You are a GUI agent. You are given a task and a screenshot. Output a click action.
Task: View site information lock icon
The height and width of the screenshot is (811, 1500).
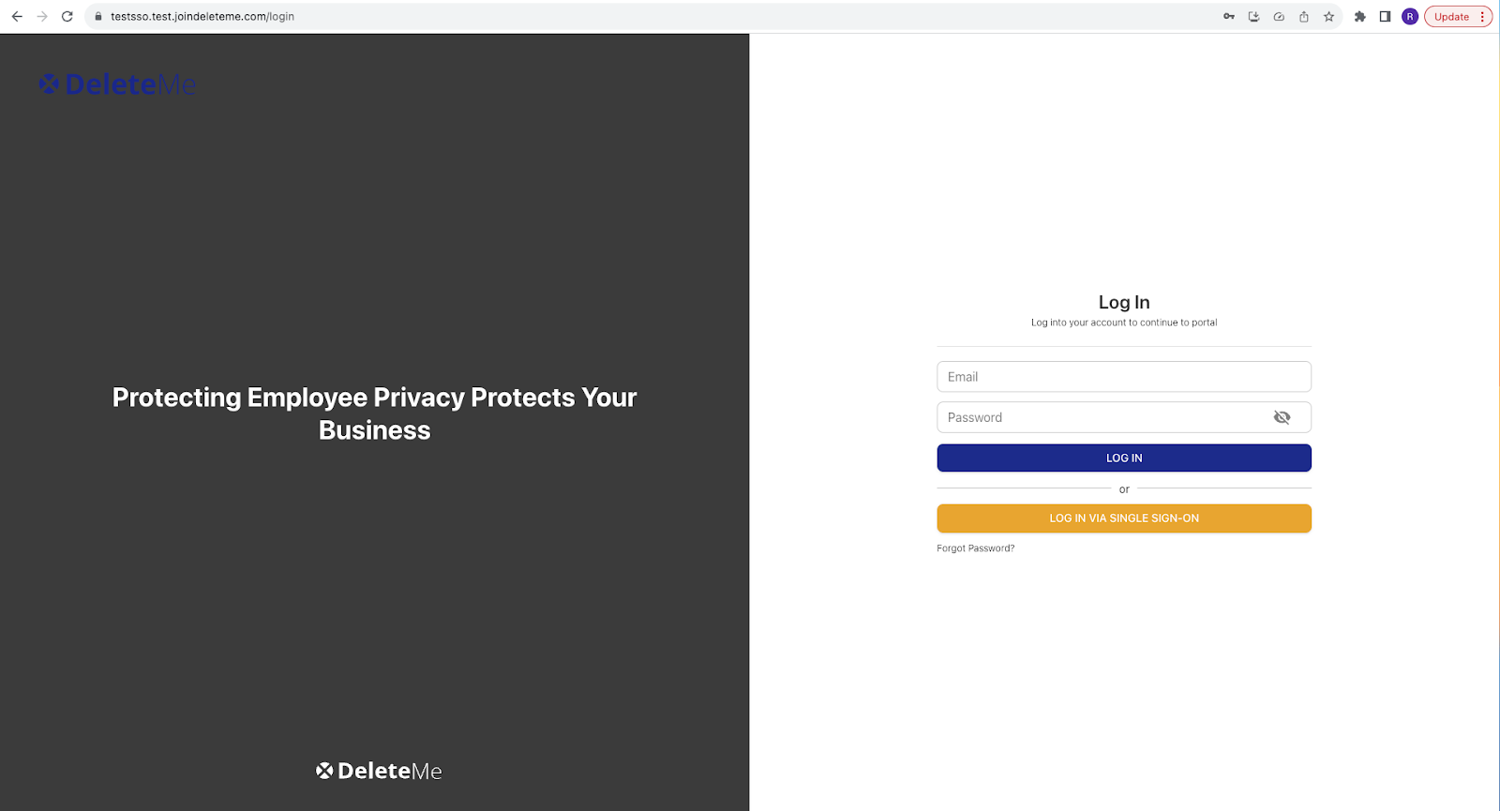97,17
